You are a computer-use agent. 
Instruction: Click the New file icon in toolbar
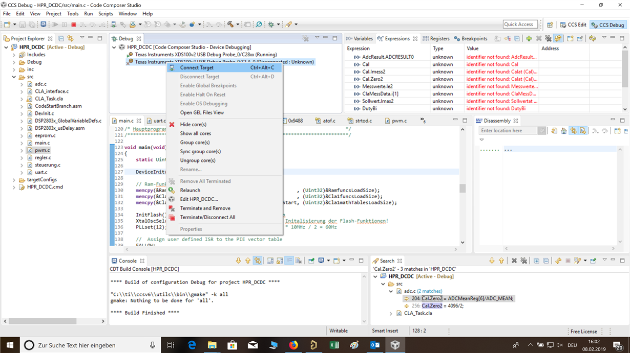coord(7,25)
